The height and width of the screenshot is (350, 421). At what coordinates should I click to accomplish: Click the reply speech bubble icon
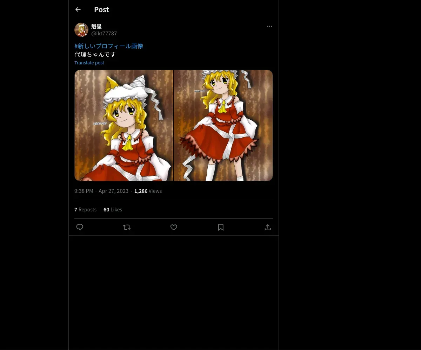[80, 227]
